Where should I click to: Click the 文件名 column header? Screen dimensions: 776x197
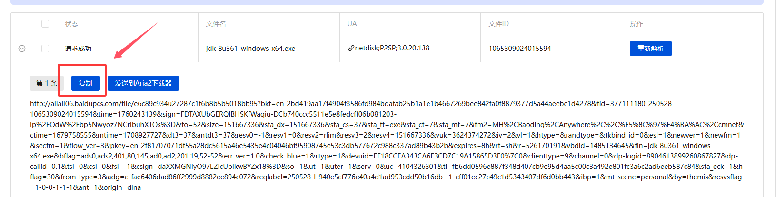click(x=216, y=24)
